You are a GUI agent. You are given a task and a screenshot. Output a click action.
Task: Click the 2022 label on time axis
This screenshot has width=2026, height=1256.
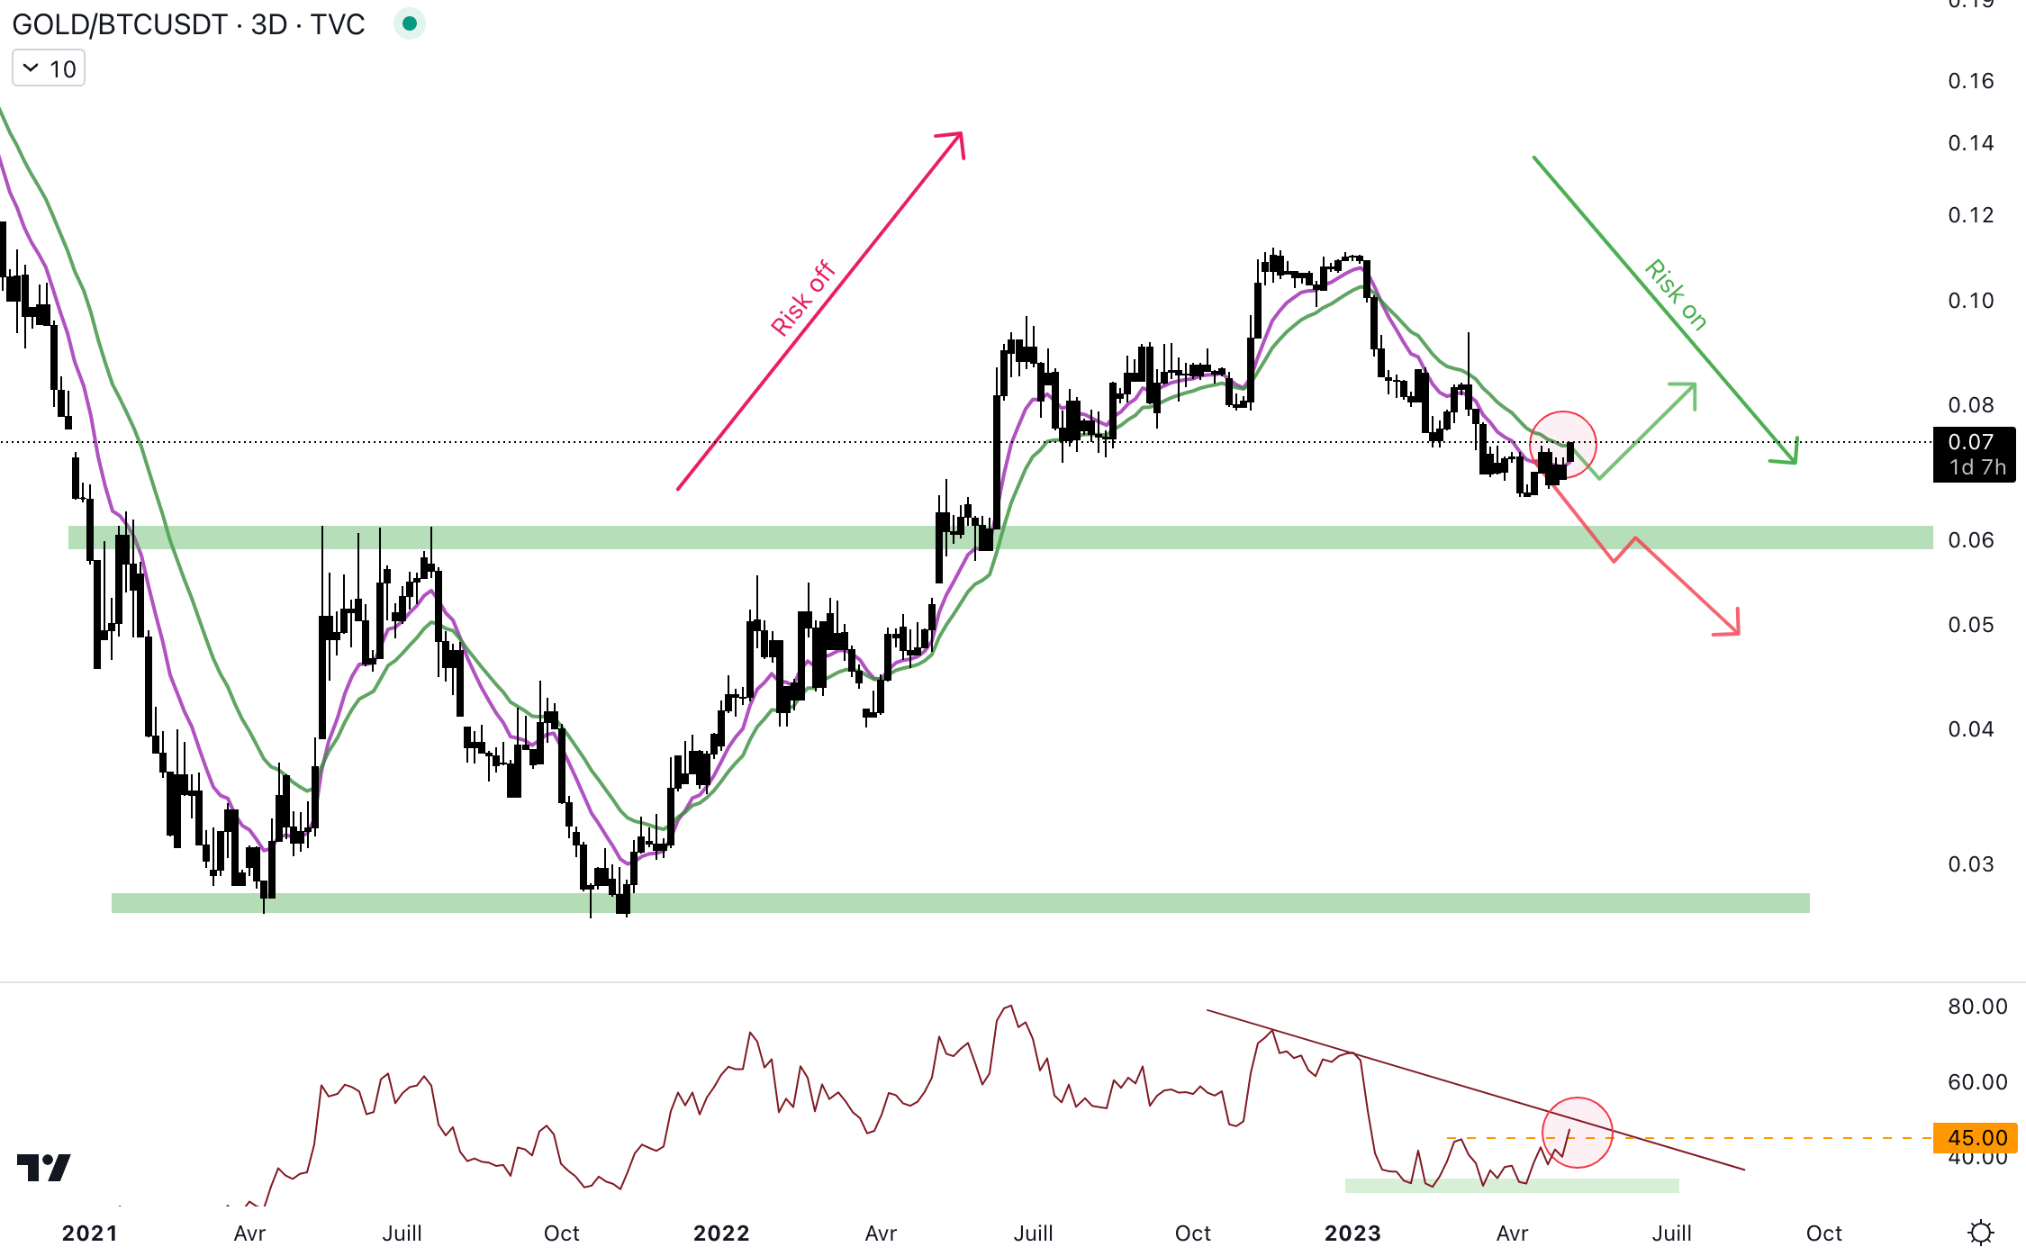point(721,1233)
